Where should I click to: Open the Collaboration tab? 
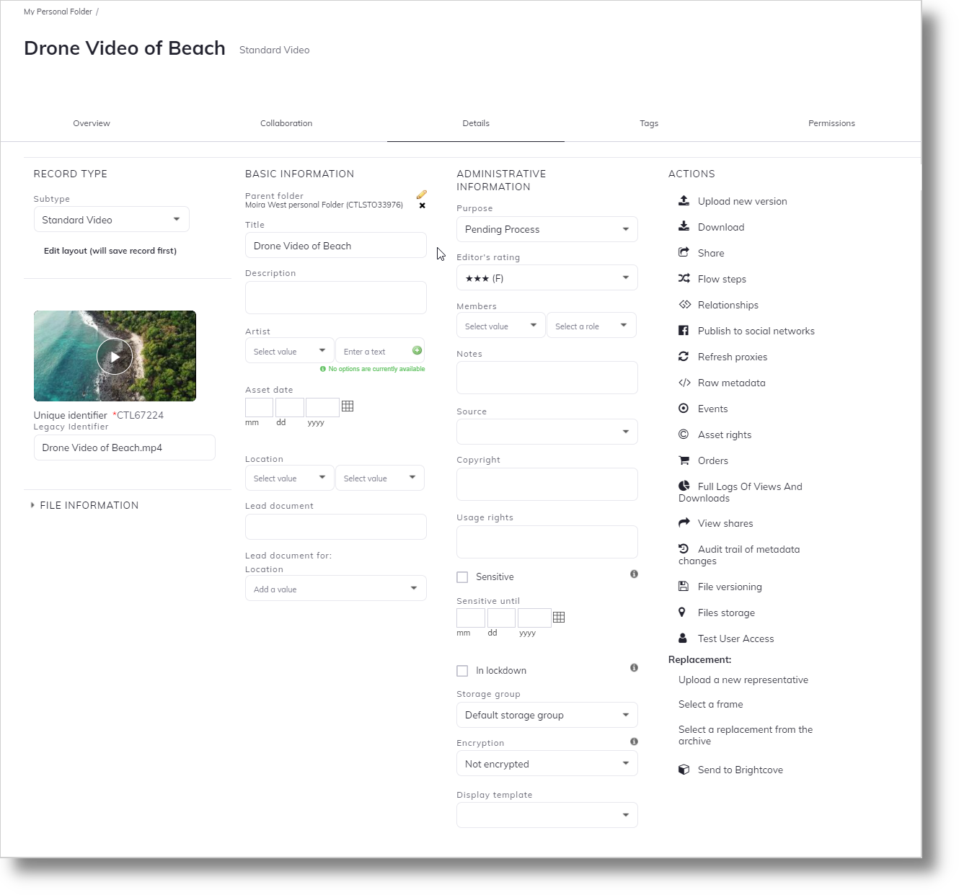[286, 123]
